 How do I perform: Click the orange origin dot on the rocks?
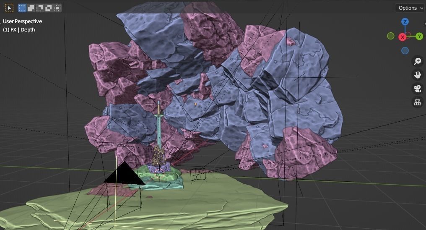tap(196, 104)
